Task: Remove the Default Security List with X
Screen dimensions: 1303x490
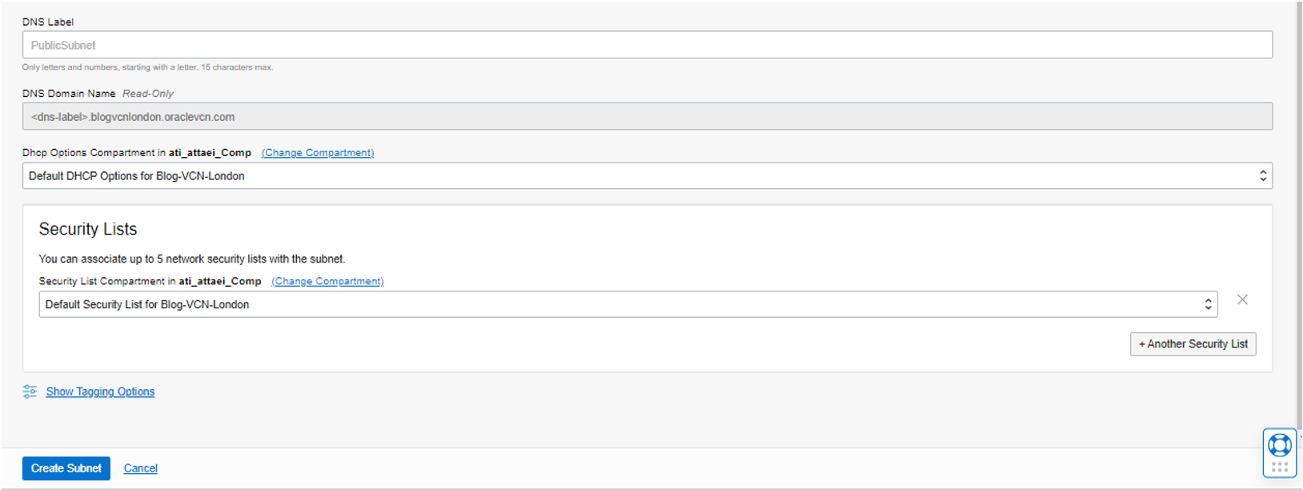Action: coord(1242,299)
